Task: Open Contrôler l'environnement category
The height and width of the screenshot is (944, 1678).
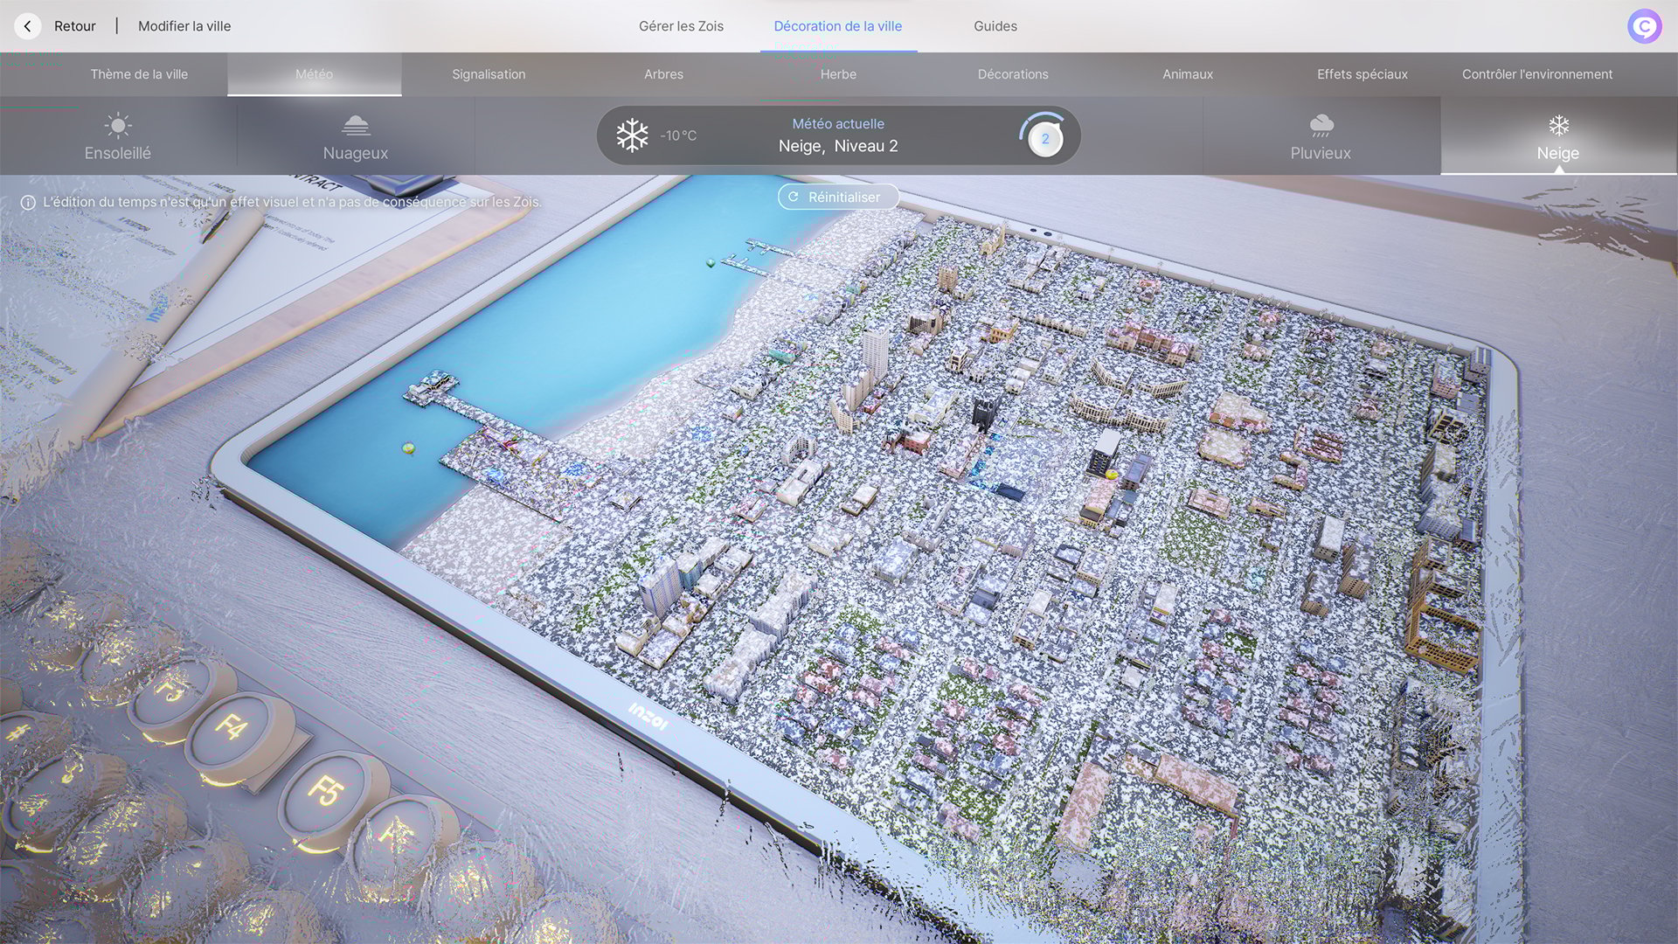Action: click(x=1537, y=74)
